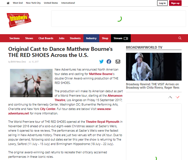Image resolution: width=188 pixels, height=160 pixels.
Task: Click the Sign-up button
Action: pyautogui.click(x=175, y=3)
